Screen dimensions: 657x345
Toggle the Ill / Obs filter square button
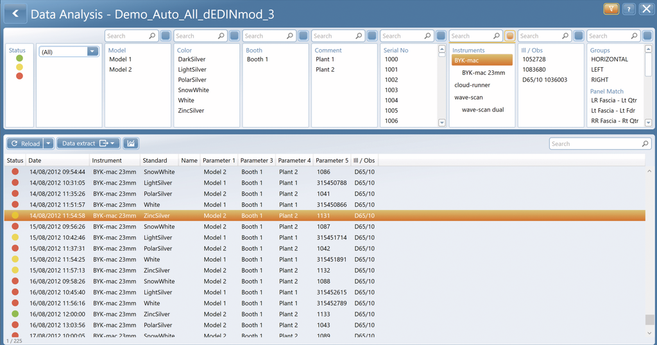579,36
